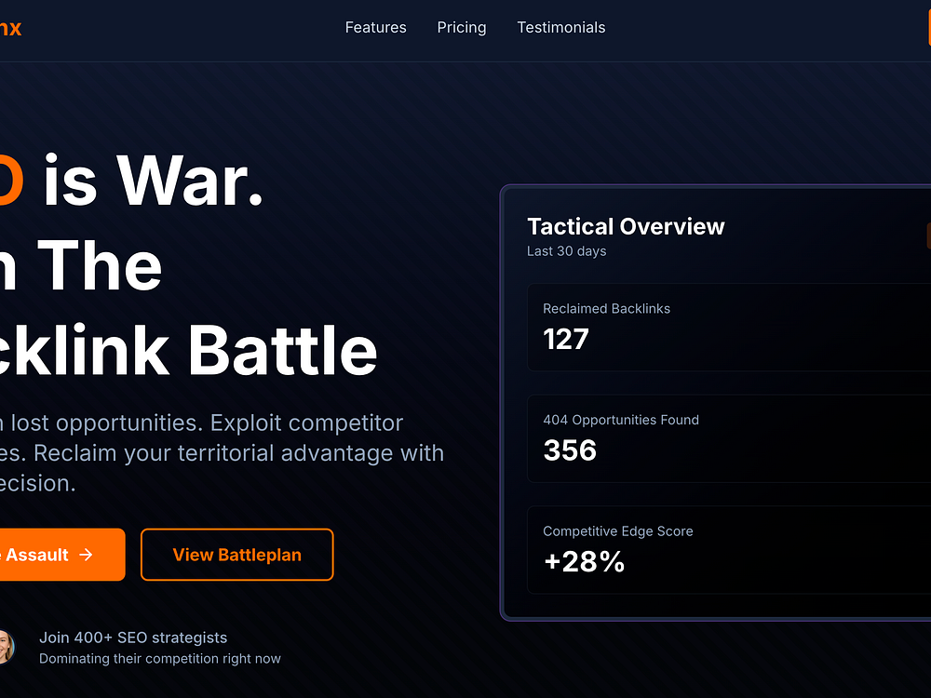Click the Last 30 days label

tap(566, 251)
